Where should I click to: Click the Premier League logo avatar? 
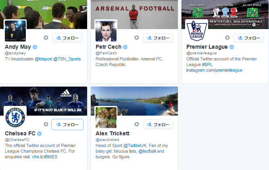click(197, 31)
